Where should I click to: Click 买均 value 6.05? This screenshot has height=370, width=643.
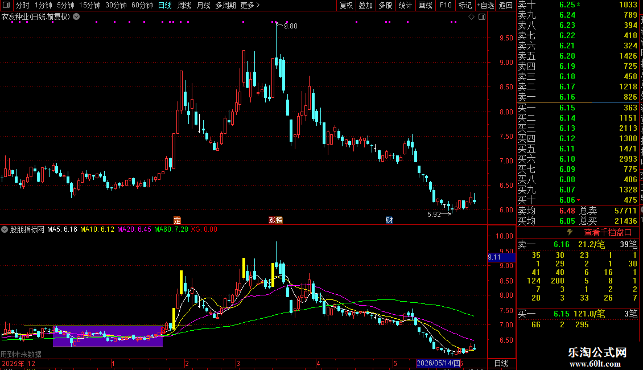click(567, 221)
